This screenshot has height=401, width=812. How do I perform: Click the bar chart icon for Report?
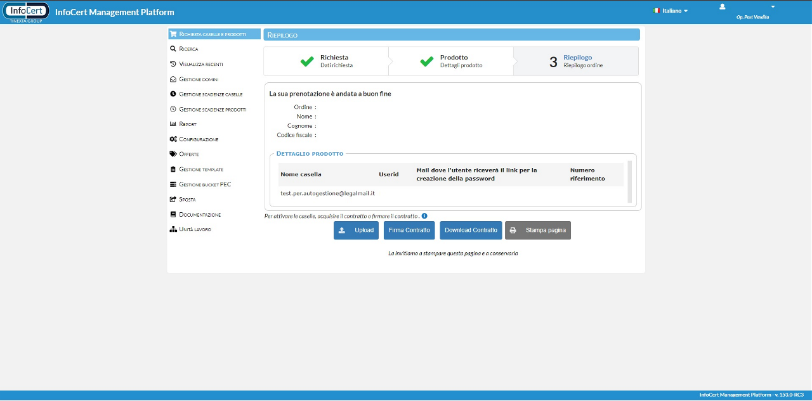[173, 124]
